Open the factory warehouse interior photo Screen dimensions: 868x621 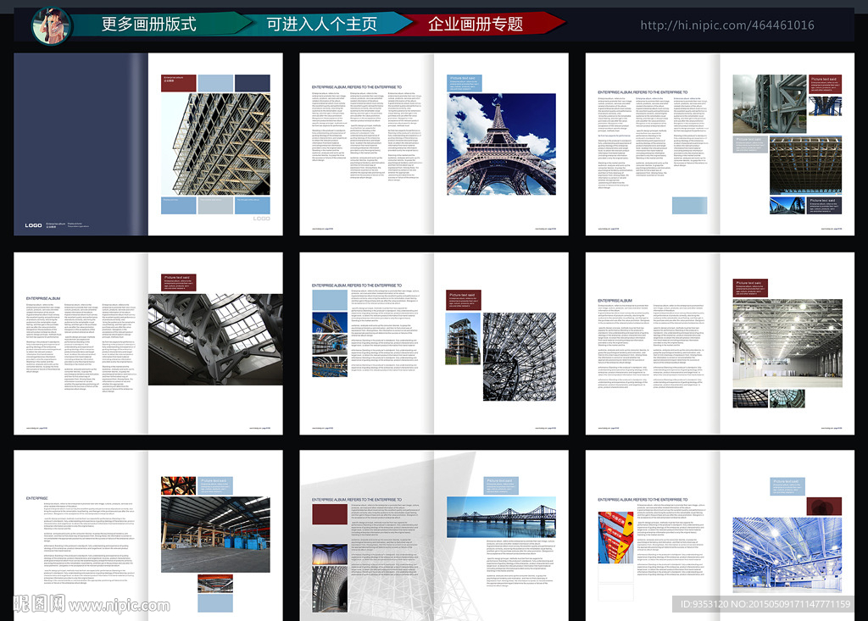coord(215,533)
